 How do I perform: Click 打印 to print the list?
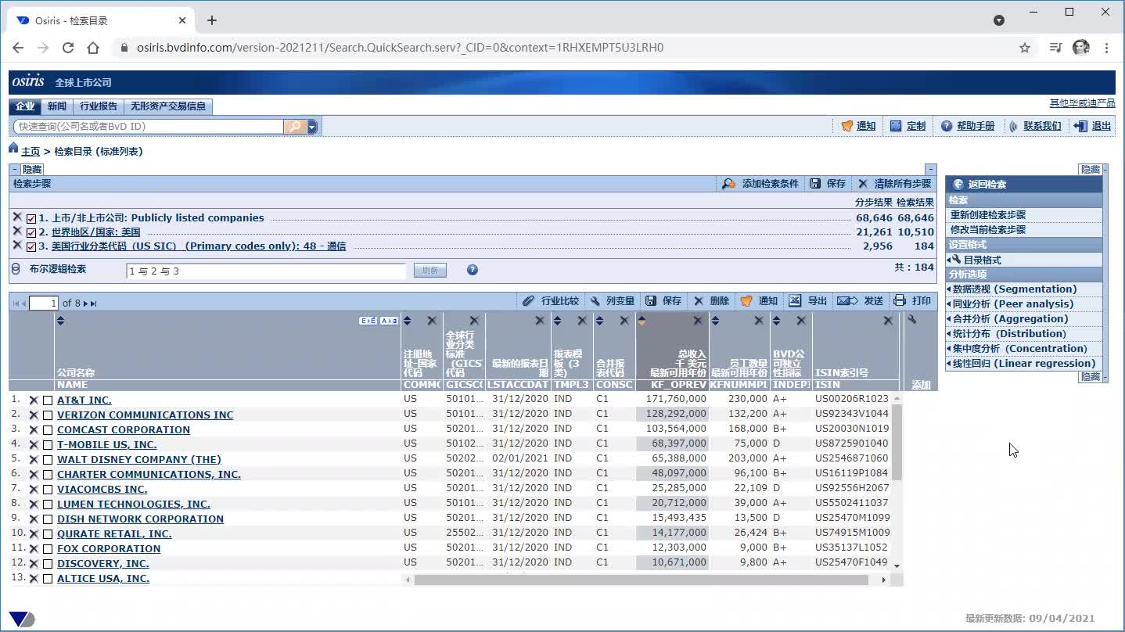912,301
